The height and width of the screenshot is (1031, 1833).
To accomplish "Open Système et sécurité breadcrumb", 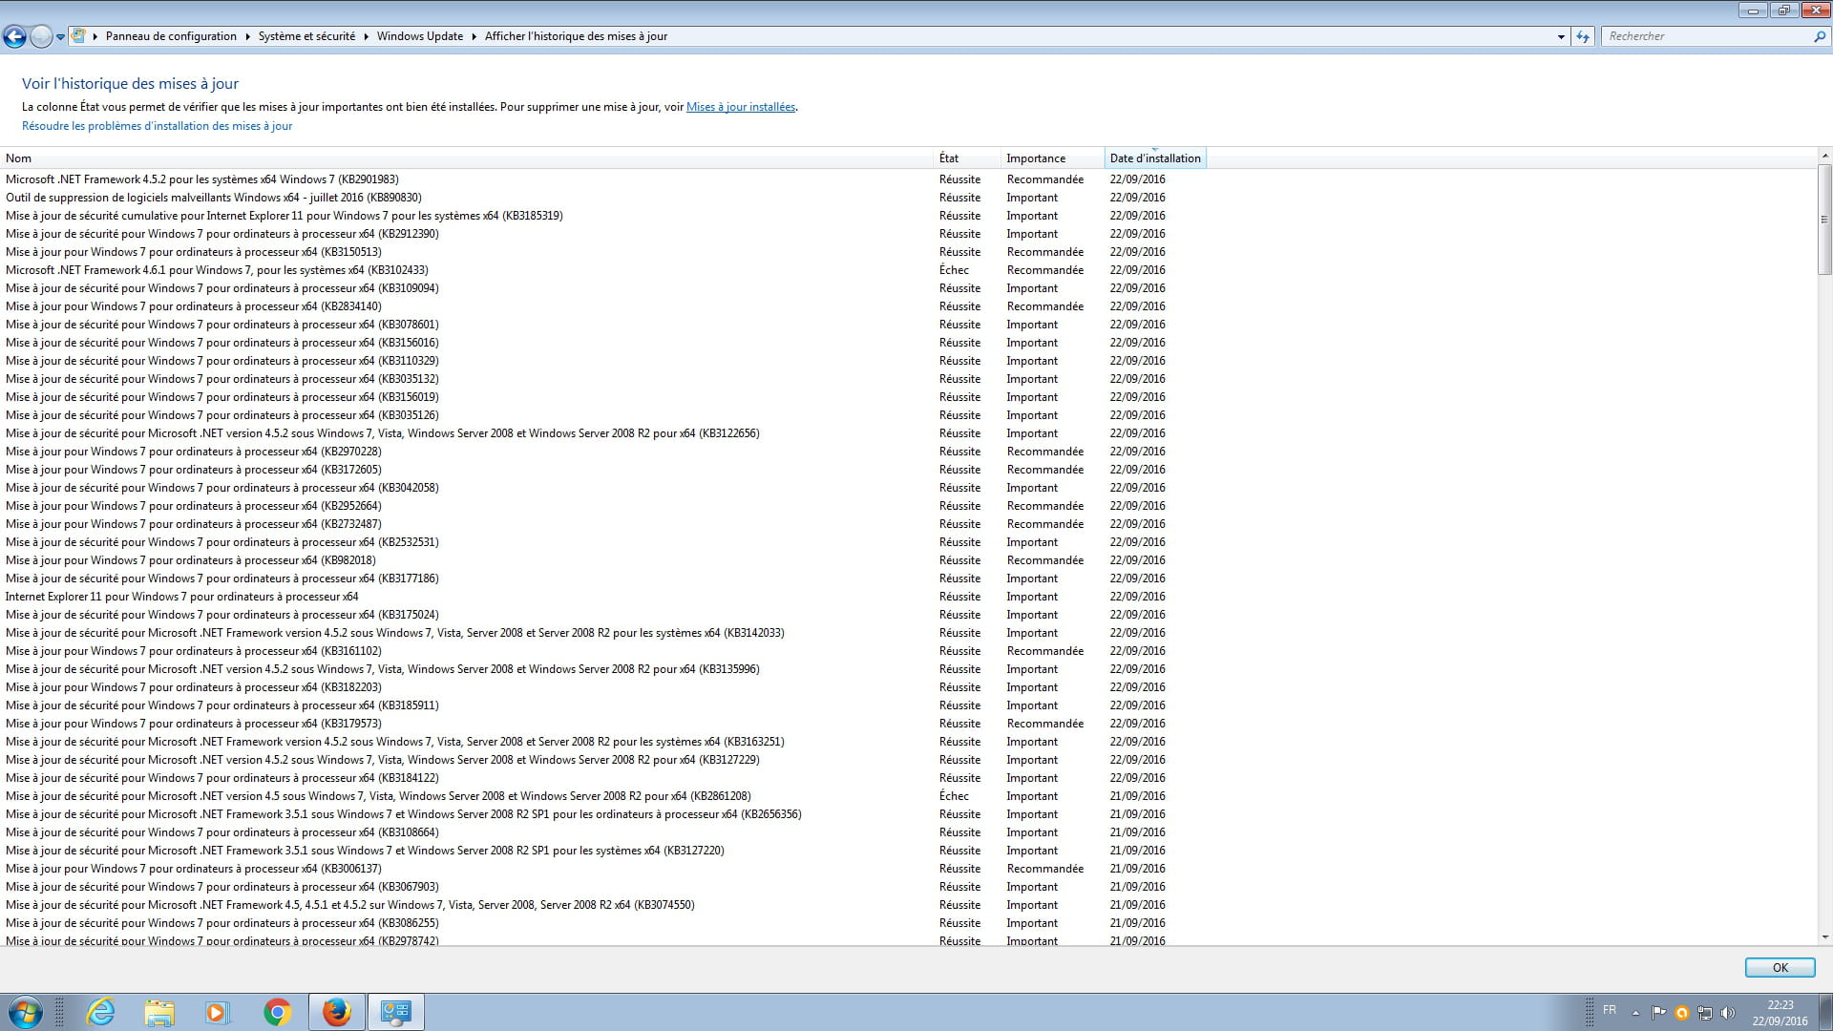I will coord(306,36).
